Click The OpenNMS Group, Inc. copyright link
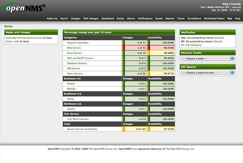The image size is (243, 163). click(x=103, y=149)
